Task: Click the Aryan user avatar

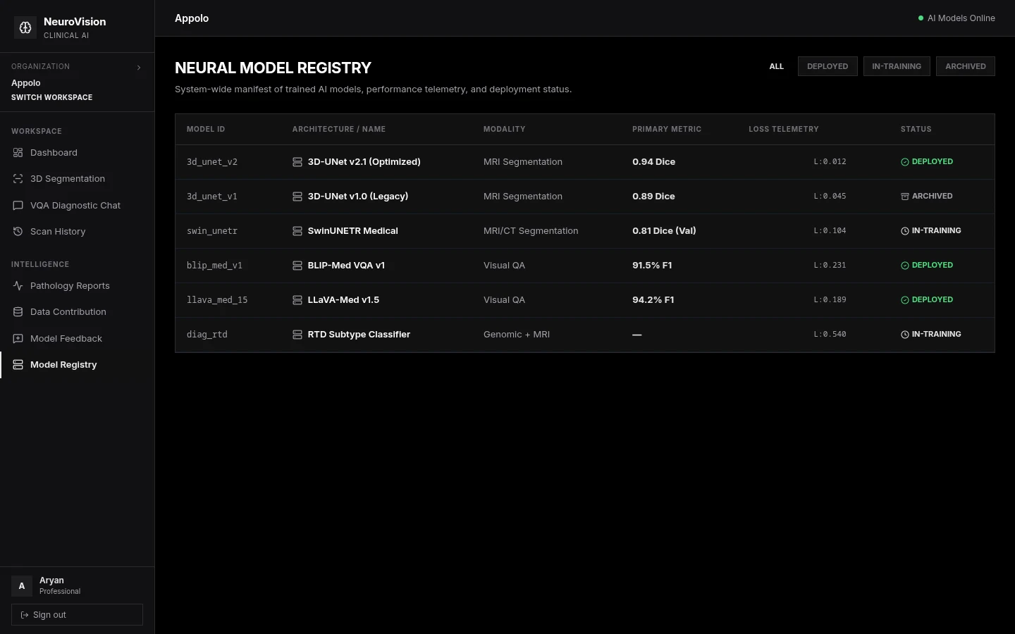Action: tap(22, 586)
